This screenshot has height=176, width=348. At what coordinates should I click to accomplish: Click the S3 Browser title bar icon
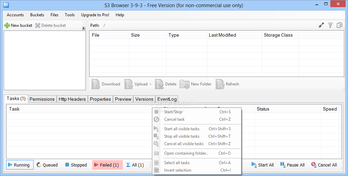pos(6,5)
